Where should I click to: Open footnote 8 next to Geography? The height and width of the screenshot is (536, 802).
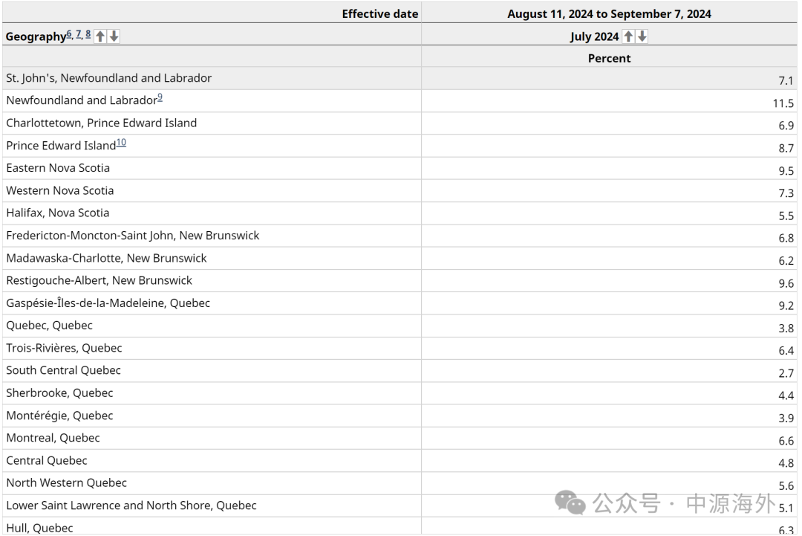coord(88,34)
